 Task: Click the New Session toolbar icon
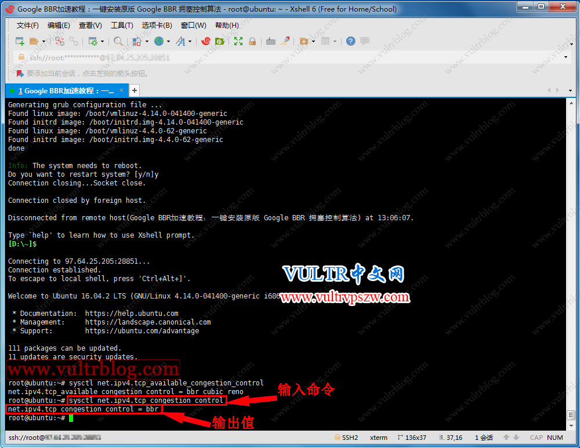(20, 41)
